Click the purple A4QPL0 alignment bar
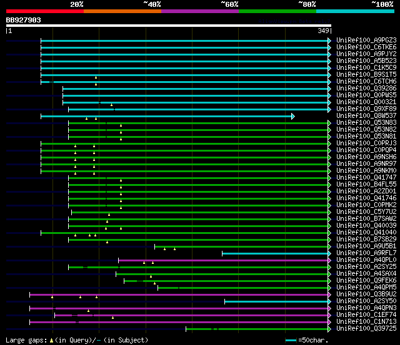 tap(223, 261)
